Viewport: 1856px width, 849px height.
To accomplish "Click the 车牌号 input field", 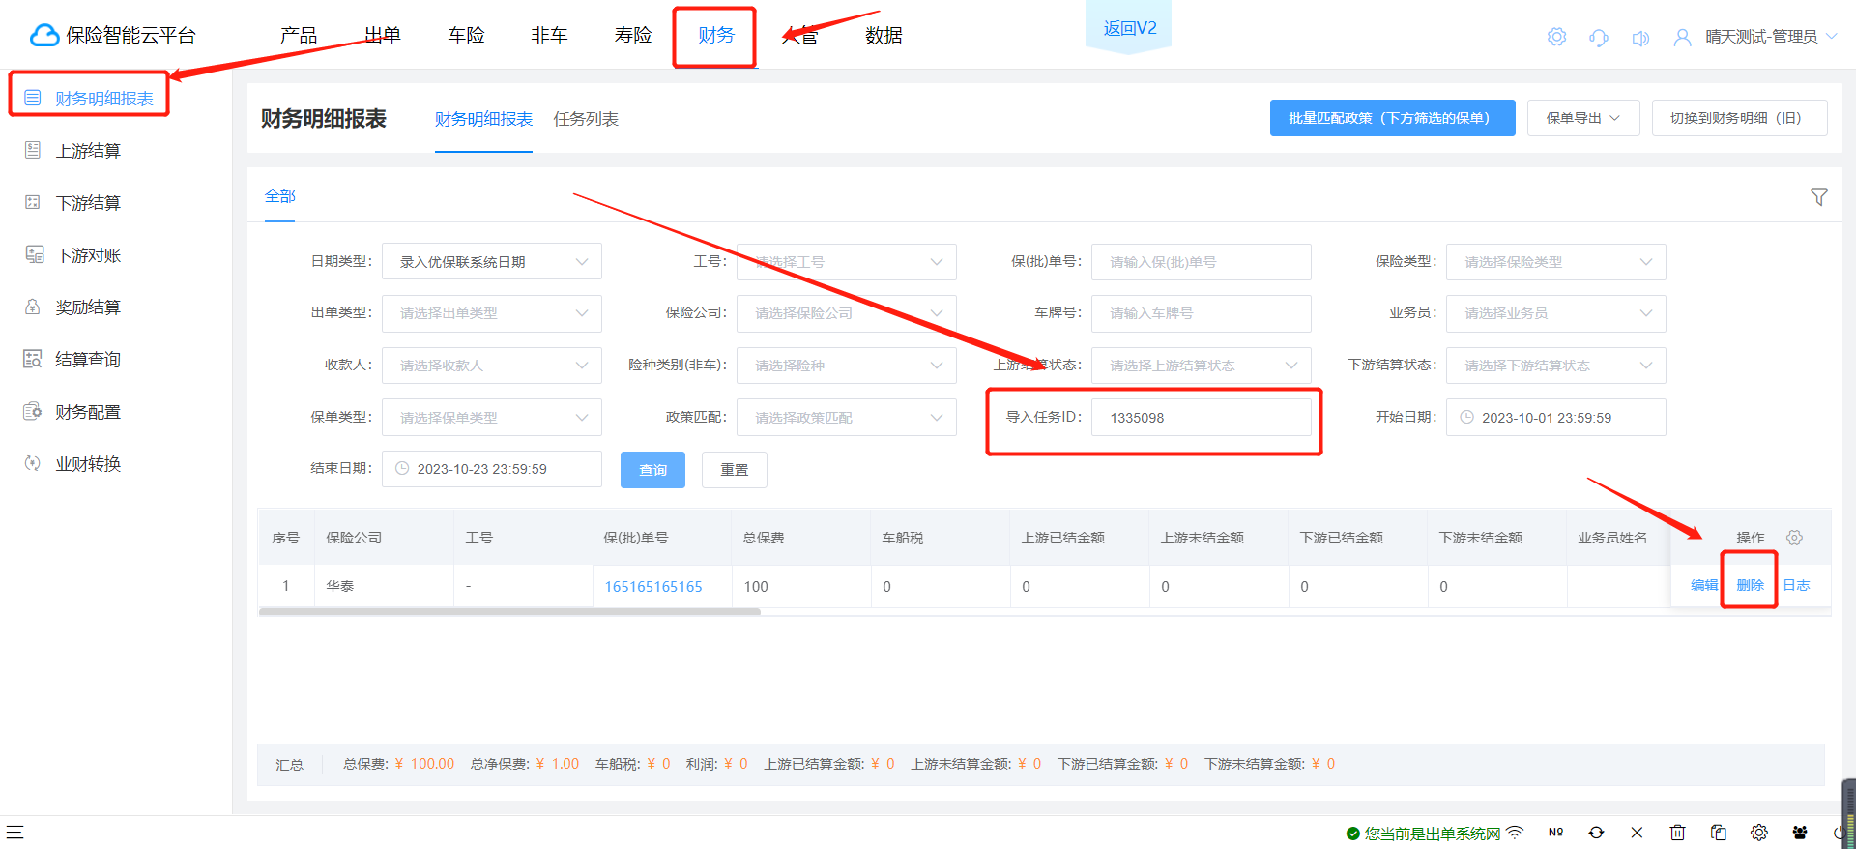I will click(x=1202, y=312).
